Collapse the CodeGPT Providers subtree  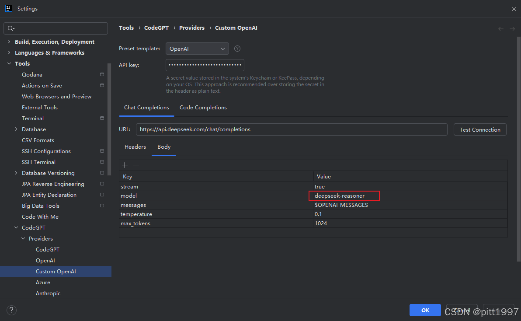click(x=23, y=239)
